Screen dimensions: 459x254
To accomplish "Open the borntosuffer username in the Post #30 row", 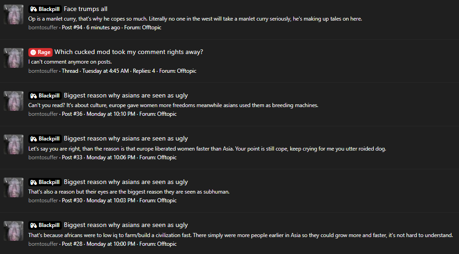I will coord(43,200).
